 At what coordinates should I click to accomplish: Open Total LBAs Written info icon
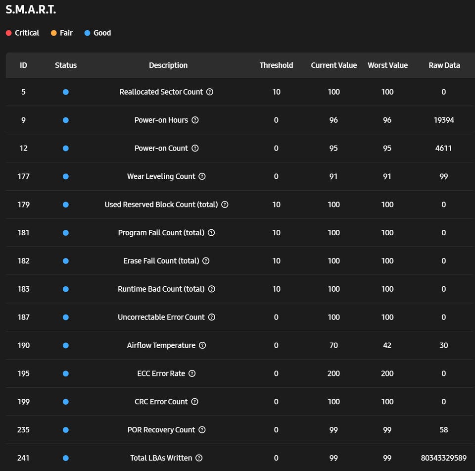point(199,458)
